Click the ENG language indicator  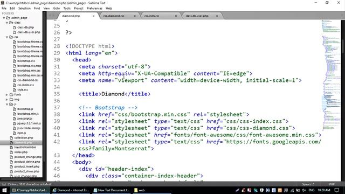point(312,190)
